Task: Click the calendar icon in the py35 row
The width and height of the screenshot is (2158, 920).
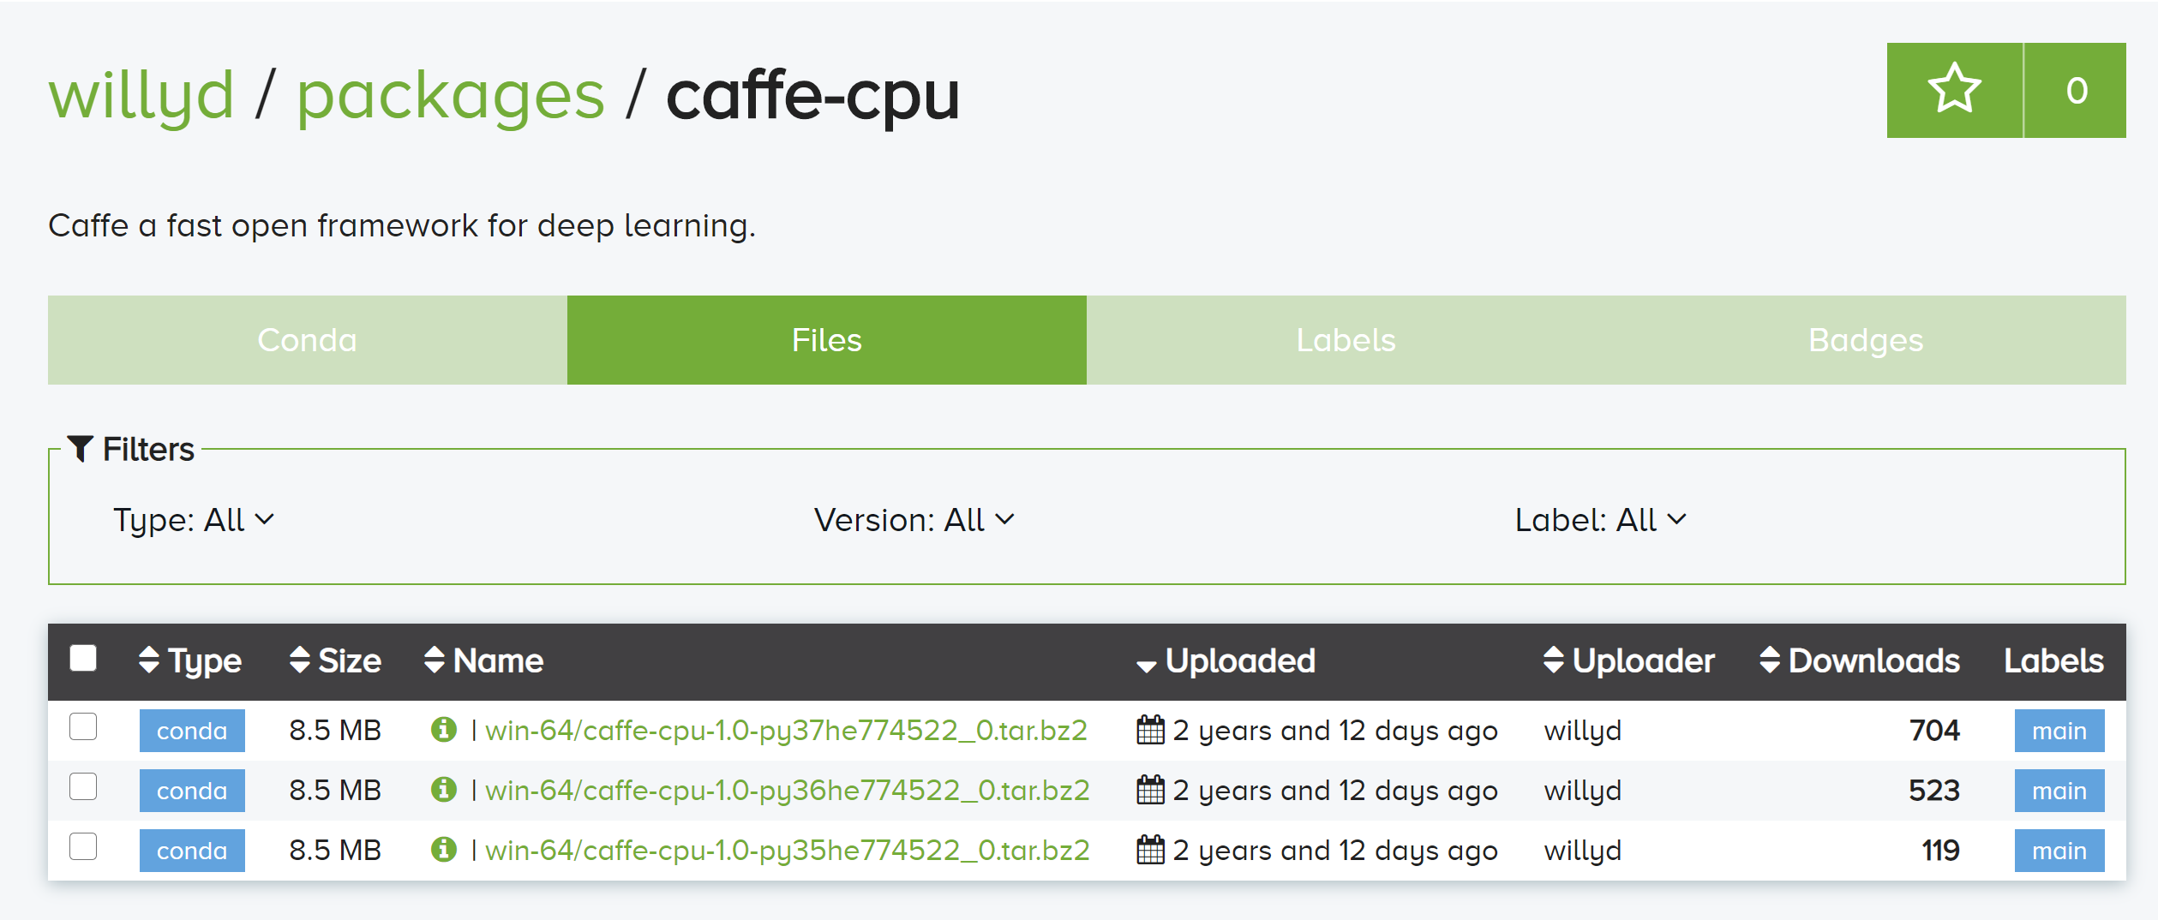Action: tap(1150, 850)
